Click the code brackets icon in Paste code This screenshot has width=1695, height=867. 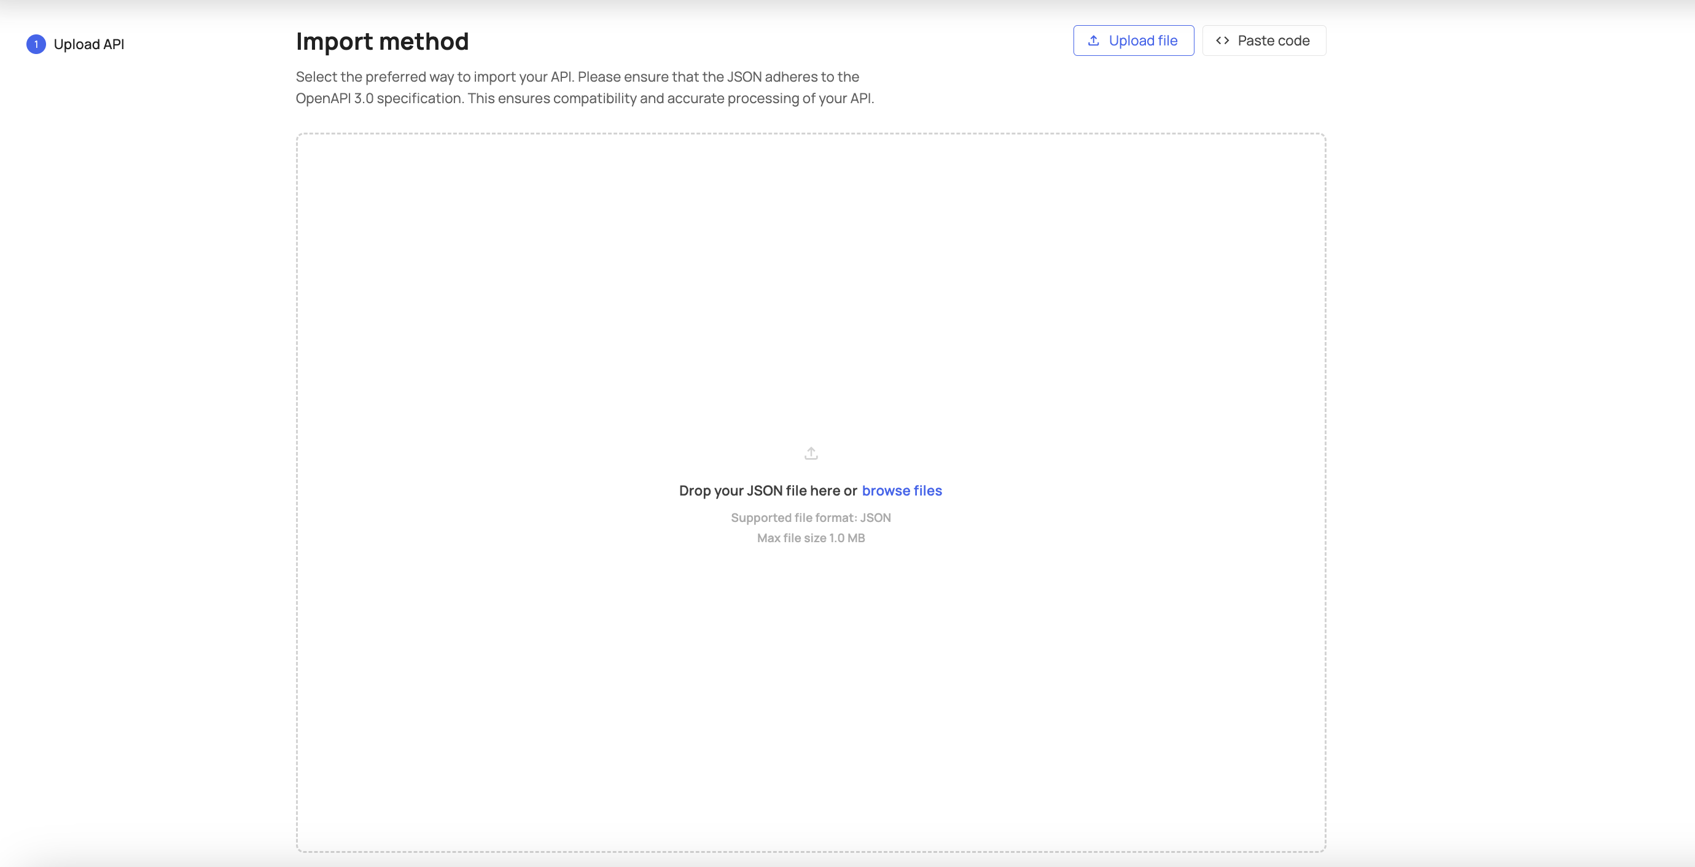coord(1222,41)
